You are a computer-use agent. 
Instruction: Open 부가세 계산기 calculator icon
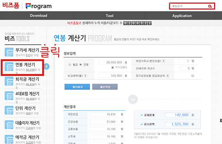[x=9, y=52]
